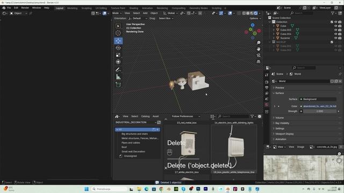Viewport: 344px width, 193px height.
Task: Click the blue Z axis on navigation gizmo
Action: [x=253, y=25]
